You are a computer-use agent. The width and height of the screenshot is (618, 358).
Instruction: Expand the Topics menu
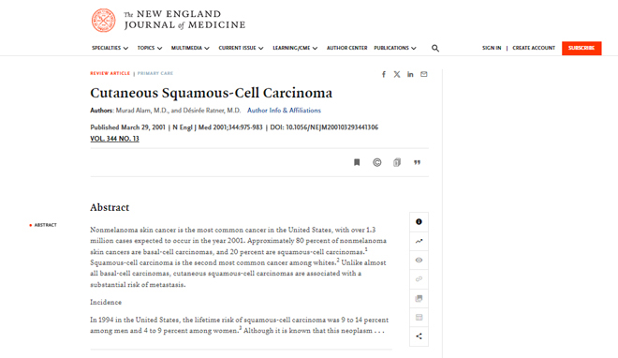pos(150,48)
